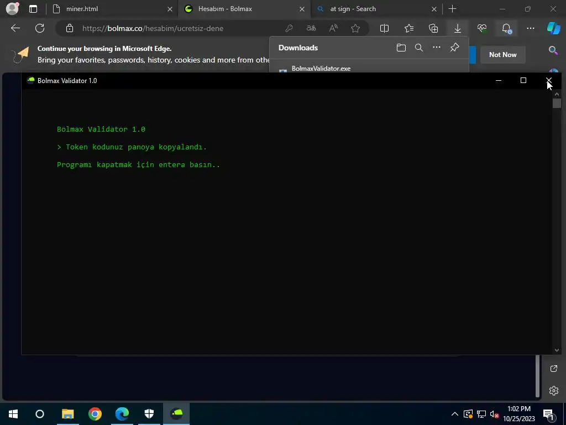Toggle the Downloads toolbar button

(x=457, y=28)
